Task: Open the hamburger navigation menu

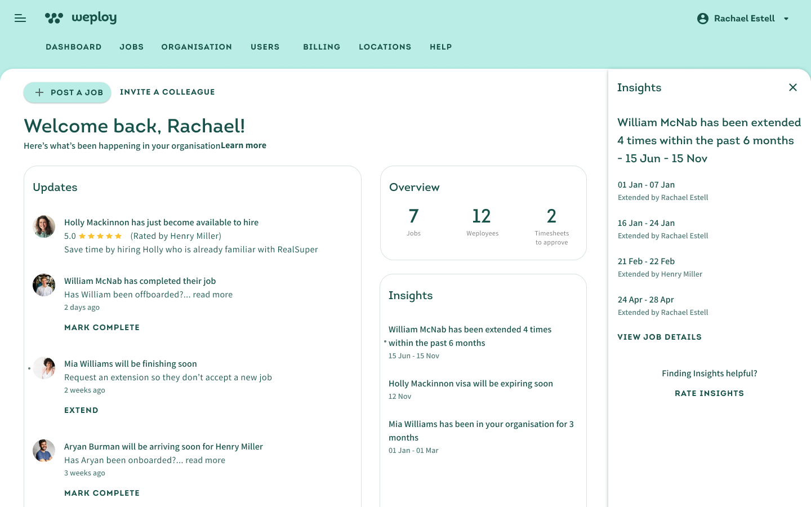Action: coord(20,19)
